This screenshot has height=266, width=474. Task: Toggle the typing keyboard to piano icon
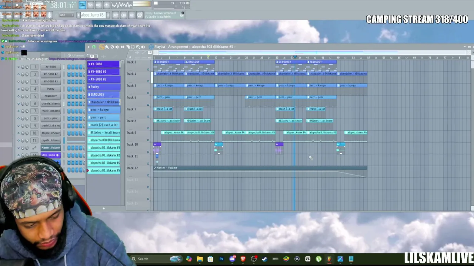click(82, 5)
